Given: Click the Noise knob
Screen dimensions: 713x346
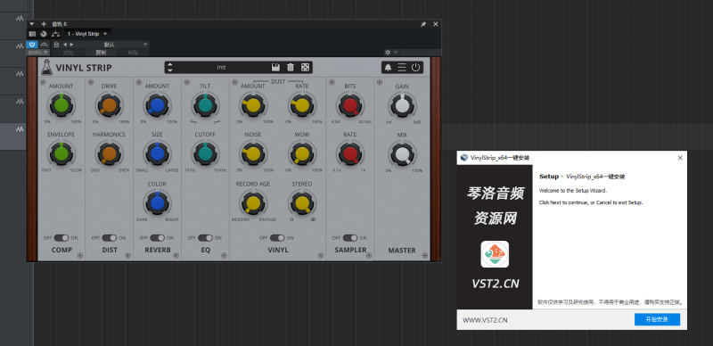Looking at the screenshot, I should [253, 153].
